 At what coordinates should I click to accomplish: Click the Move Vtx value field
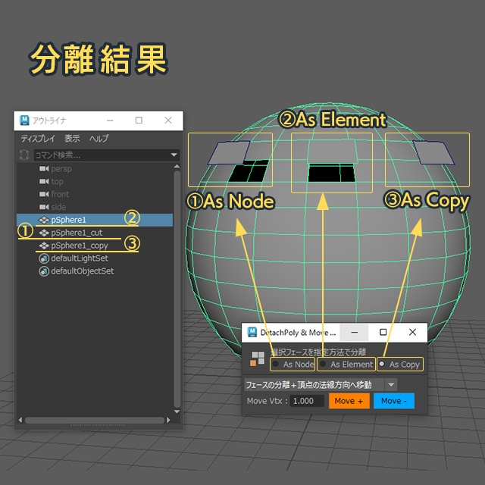(307, 401)
